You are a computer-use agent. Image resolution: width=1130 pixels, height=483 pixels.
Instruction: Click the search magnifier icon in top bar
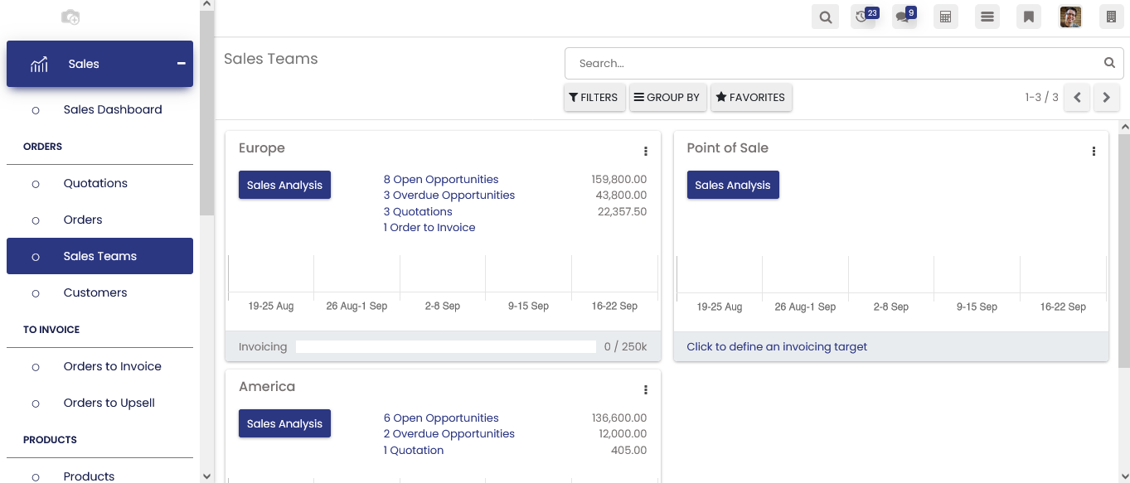coord(825,17)
